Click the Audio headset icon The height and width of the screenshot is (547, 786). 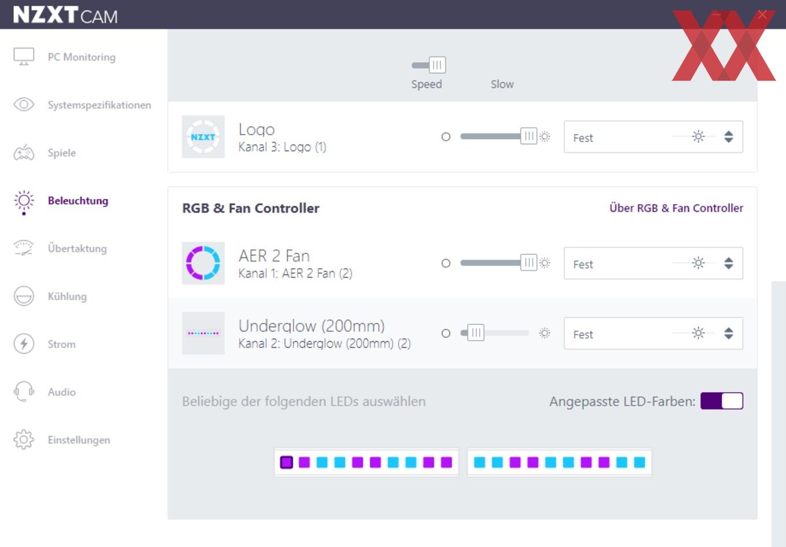point(24,391)
